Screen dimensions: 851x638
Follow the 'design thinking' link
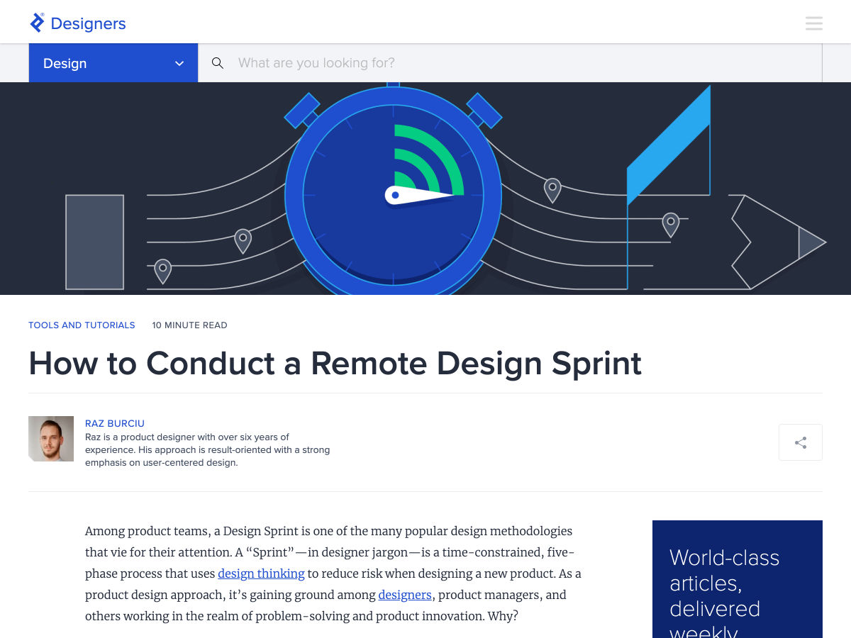pos(261,573)
